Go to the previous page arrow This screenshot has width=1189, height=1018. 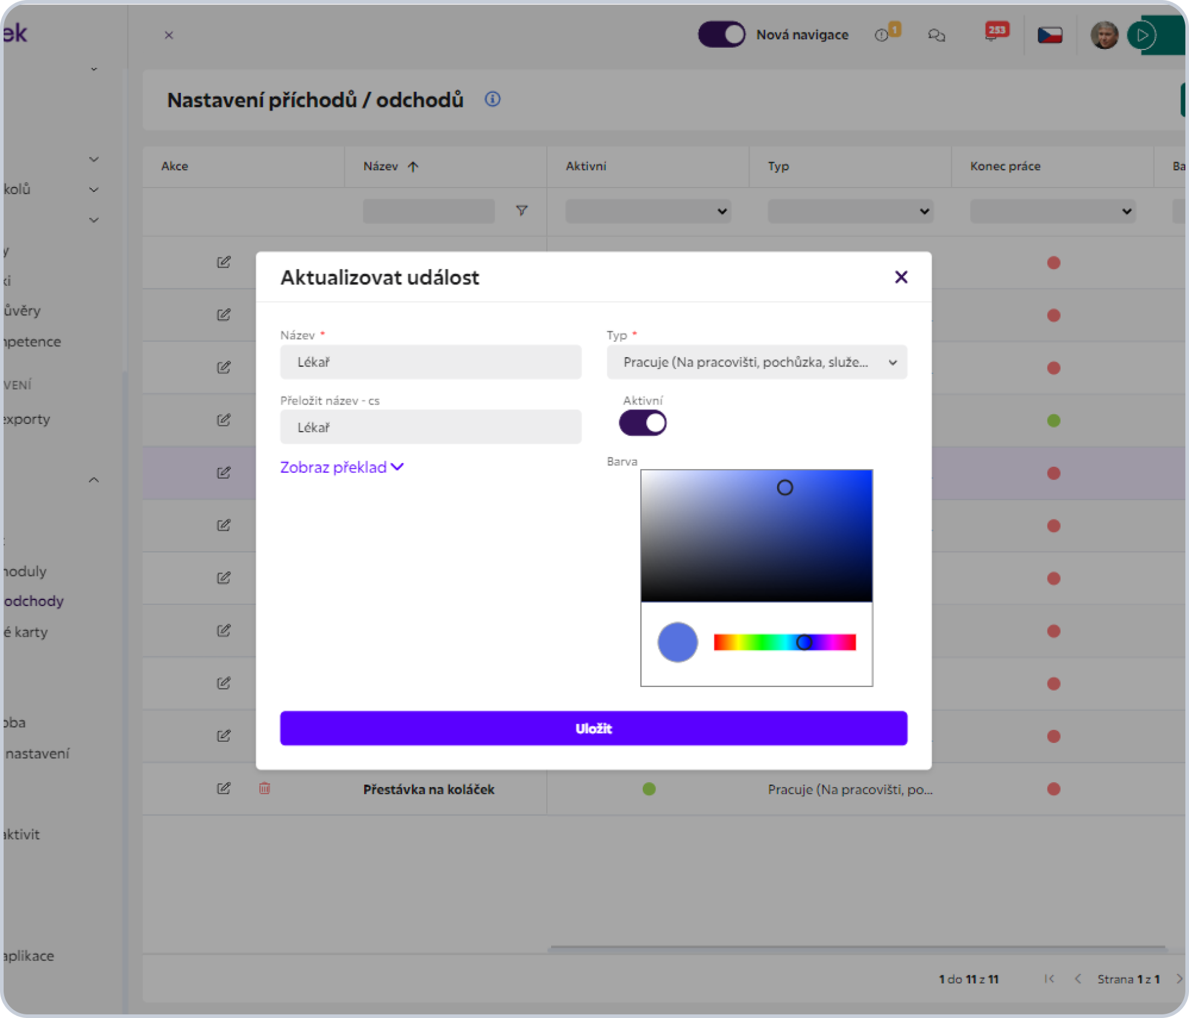click(x=1077, y=979)
